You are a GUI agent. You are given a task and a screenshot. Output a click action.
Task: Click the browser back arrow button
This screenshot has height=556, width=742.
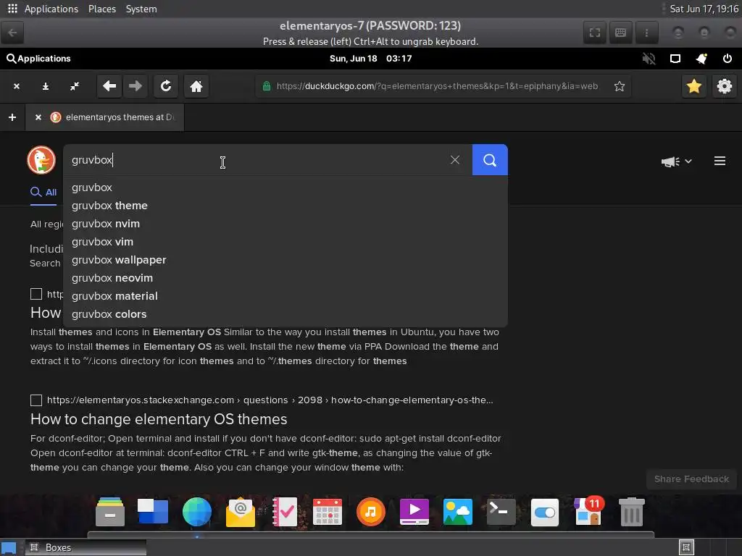pyautogui.click(x=109, y=86)
